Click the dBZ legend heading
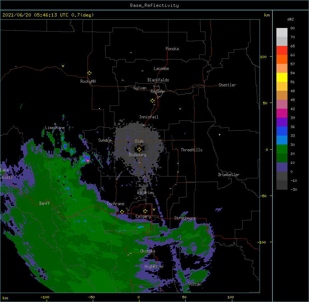This screenshot has width=309, height=302. coord(290,19)
